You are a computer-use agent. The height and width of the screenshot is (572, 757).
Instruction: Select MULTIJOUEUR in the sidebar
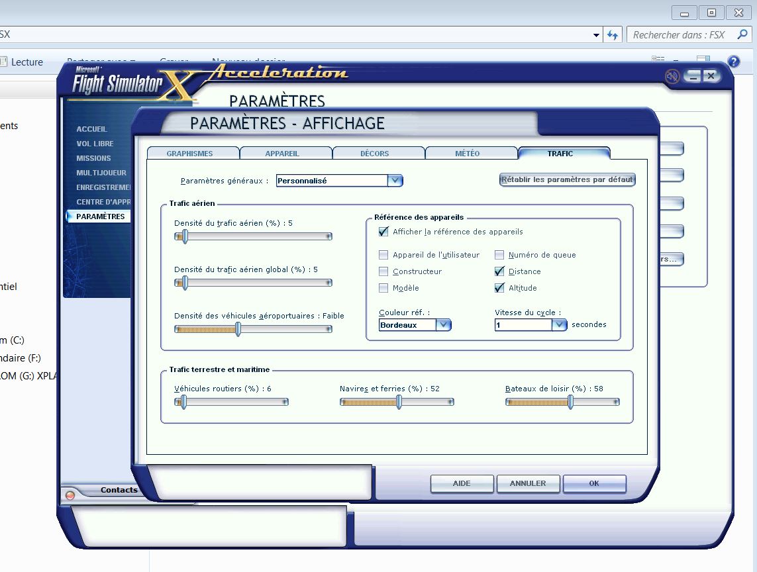click(101, 172)
